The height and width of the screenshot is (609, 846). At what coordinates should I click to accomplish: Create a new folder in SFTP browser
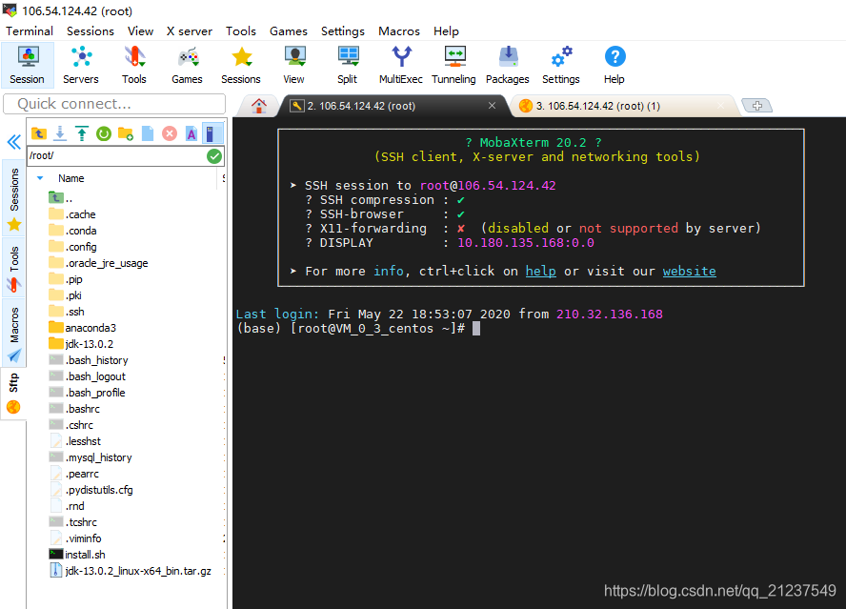[x=126, y=133]
